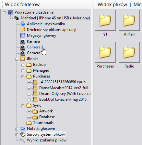
Task: Select the Thumbnails tree label
Action: click(43, 123)
